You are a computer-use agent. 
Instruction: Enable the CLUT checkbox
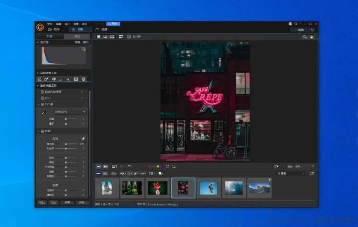tap(42, 98)
